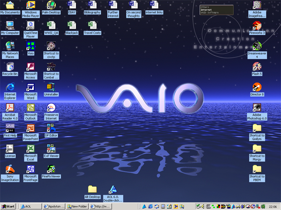
Task: Launch Microsoft Access shortcut
Action: (x=30, y=67)
